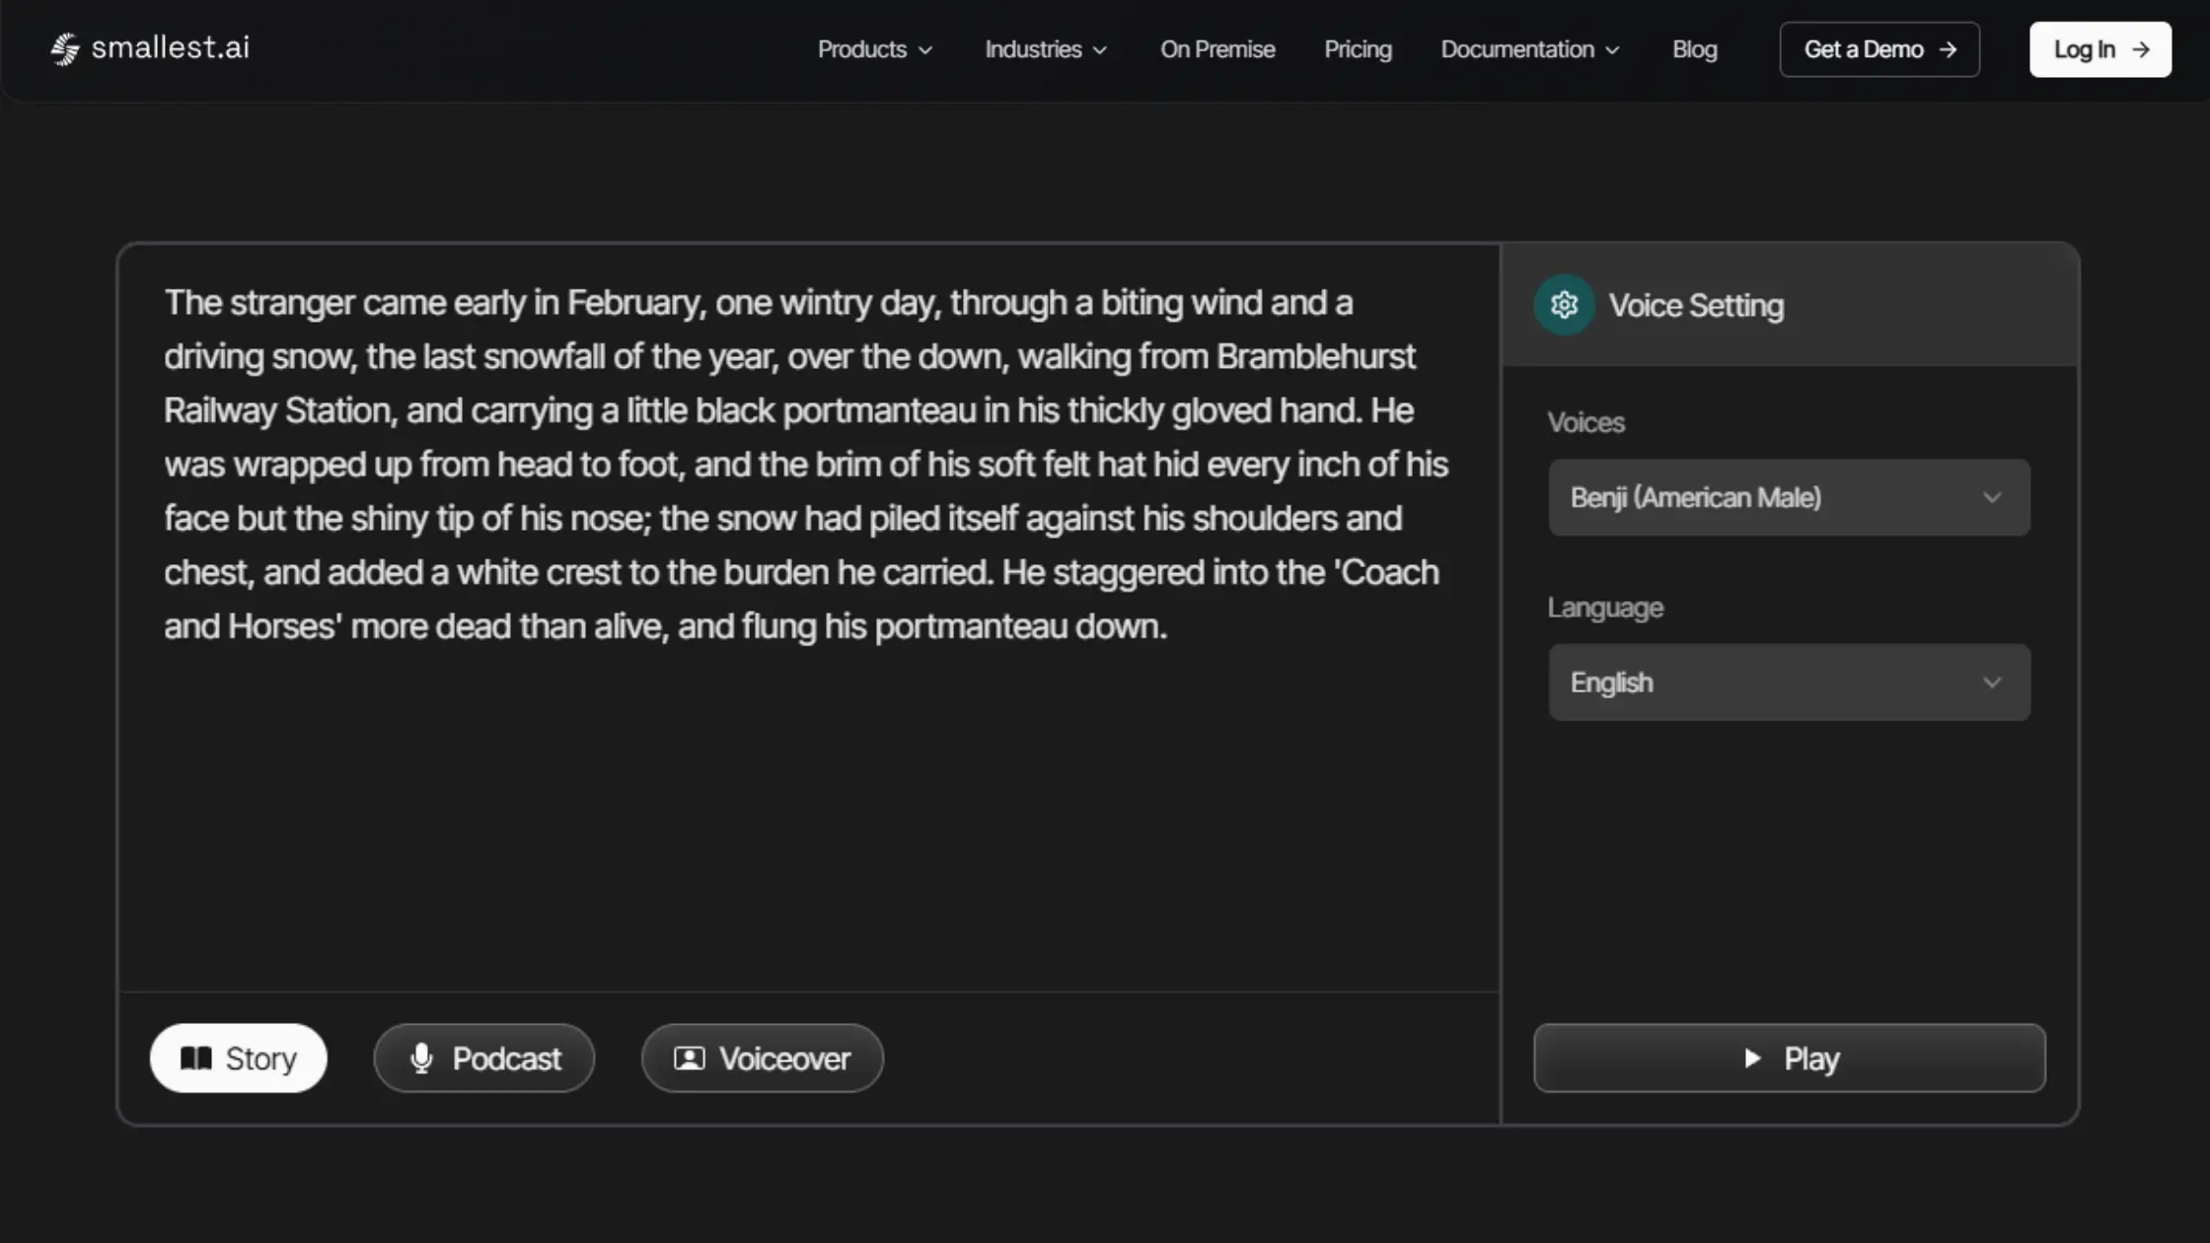This screenshot has height=1243, width=2210.
Task: Click the Voiceover person icon
Action: [x=689, y=1059]
